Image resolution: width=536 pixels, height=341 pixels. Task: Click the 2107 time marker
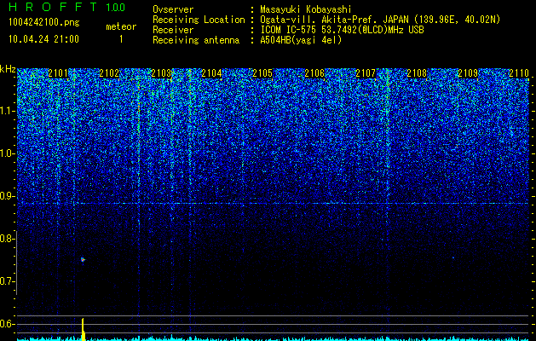coord(366,73)
